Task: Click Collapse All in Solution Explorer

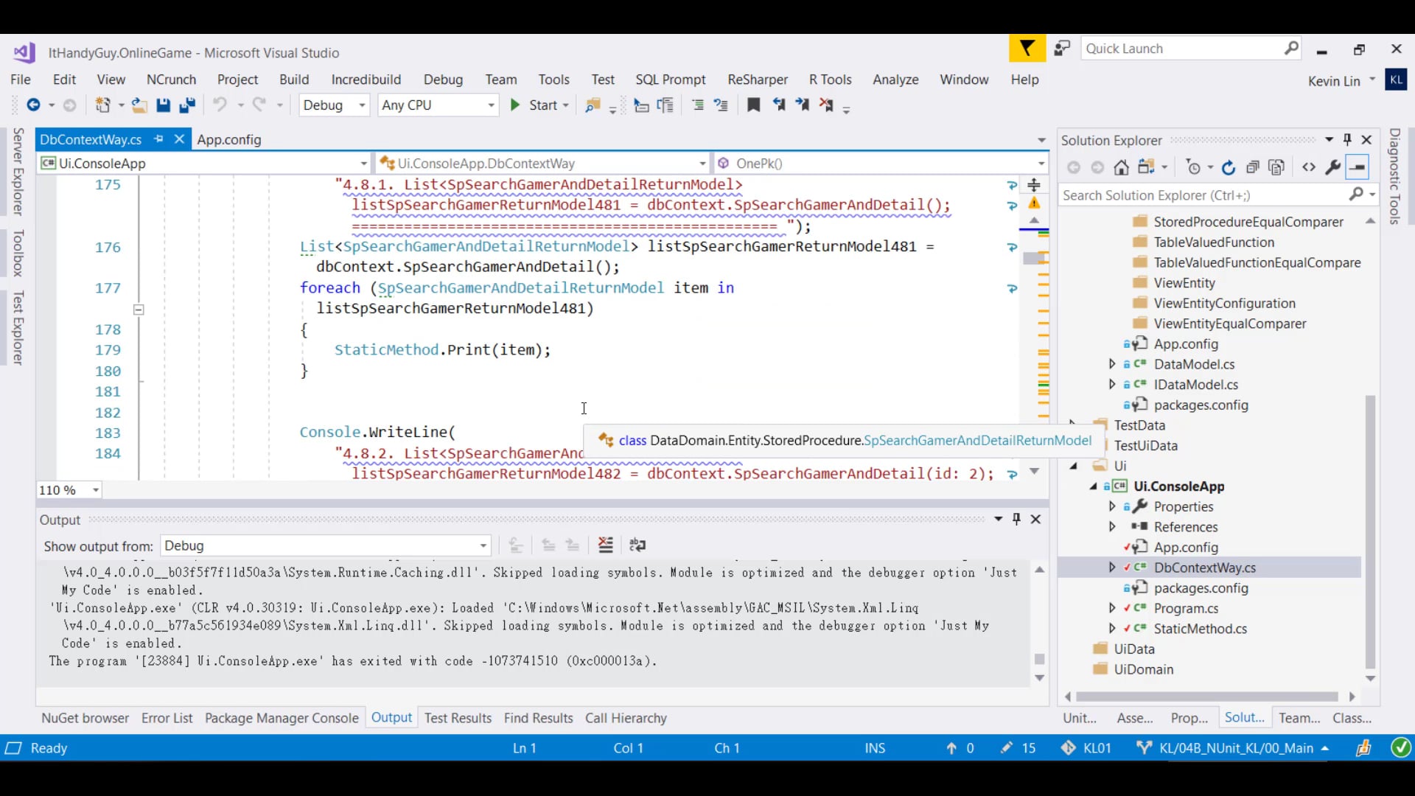Action: coord(1252,168)
